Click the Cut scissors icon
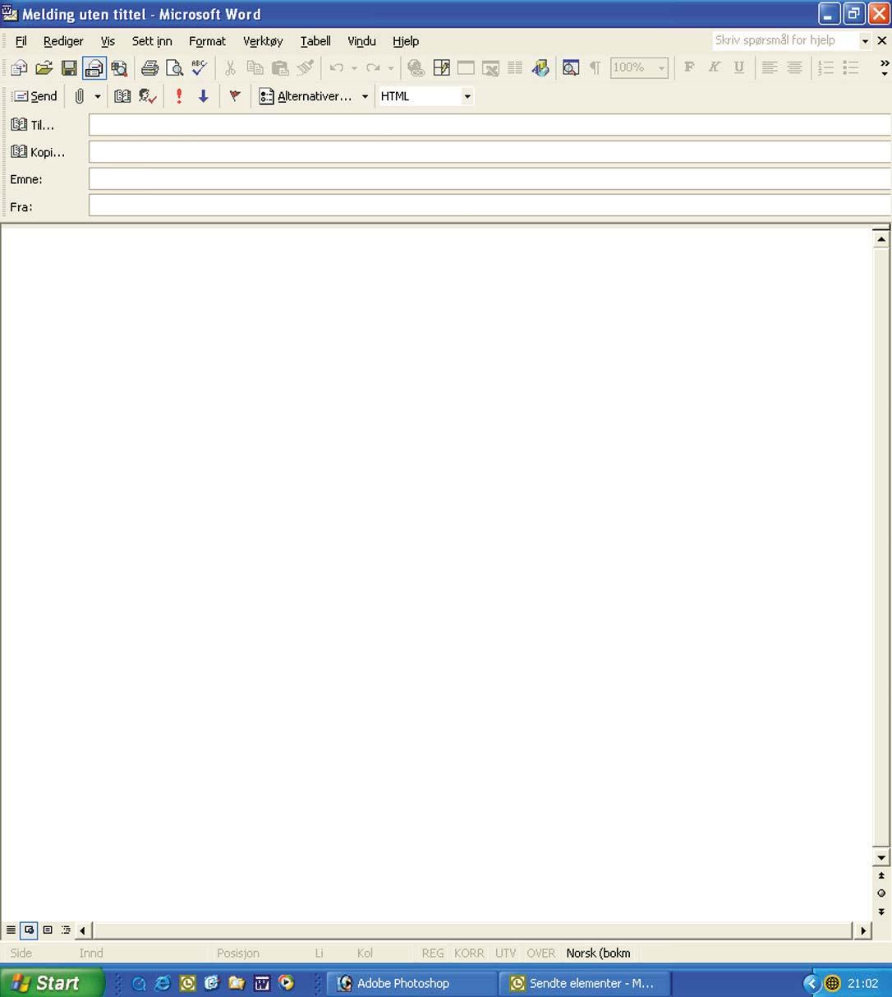892x997 pixels. pos(230,68)
